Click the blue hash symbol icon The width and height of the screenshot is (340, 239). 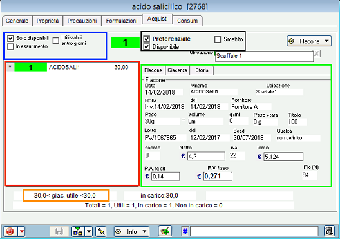coord(185,231)
